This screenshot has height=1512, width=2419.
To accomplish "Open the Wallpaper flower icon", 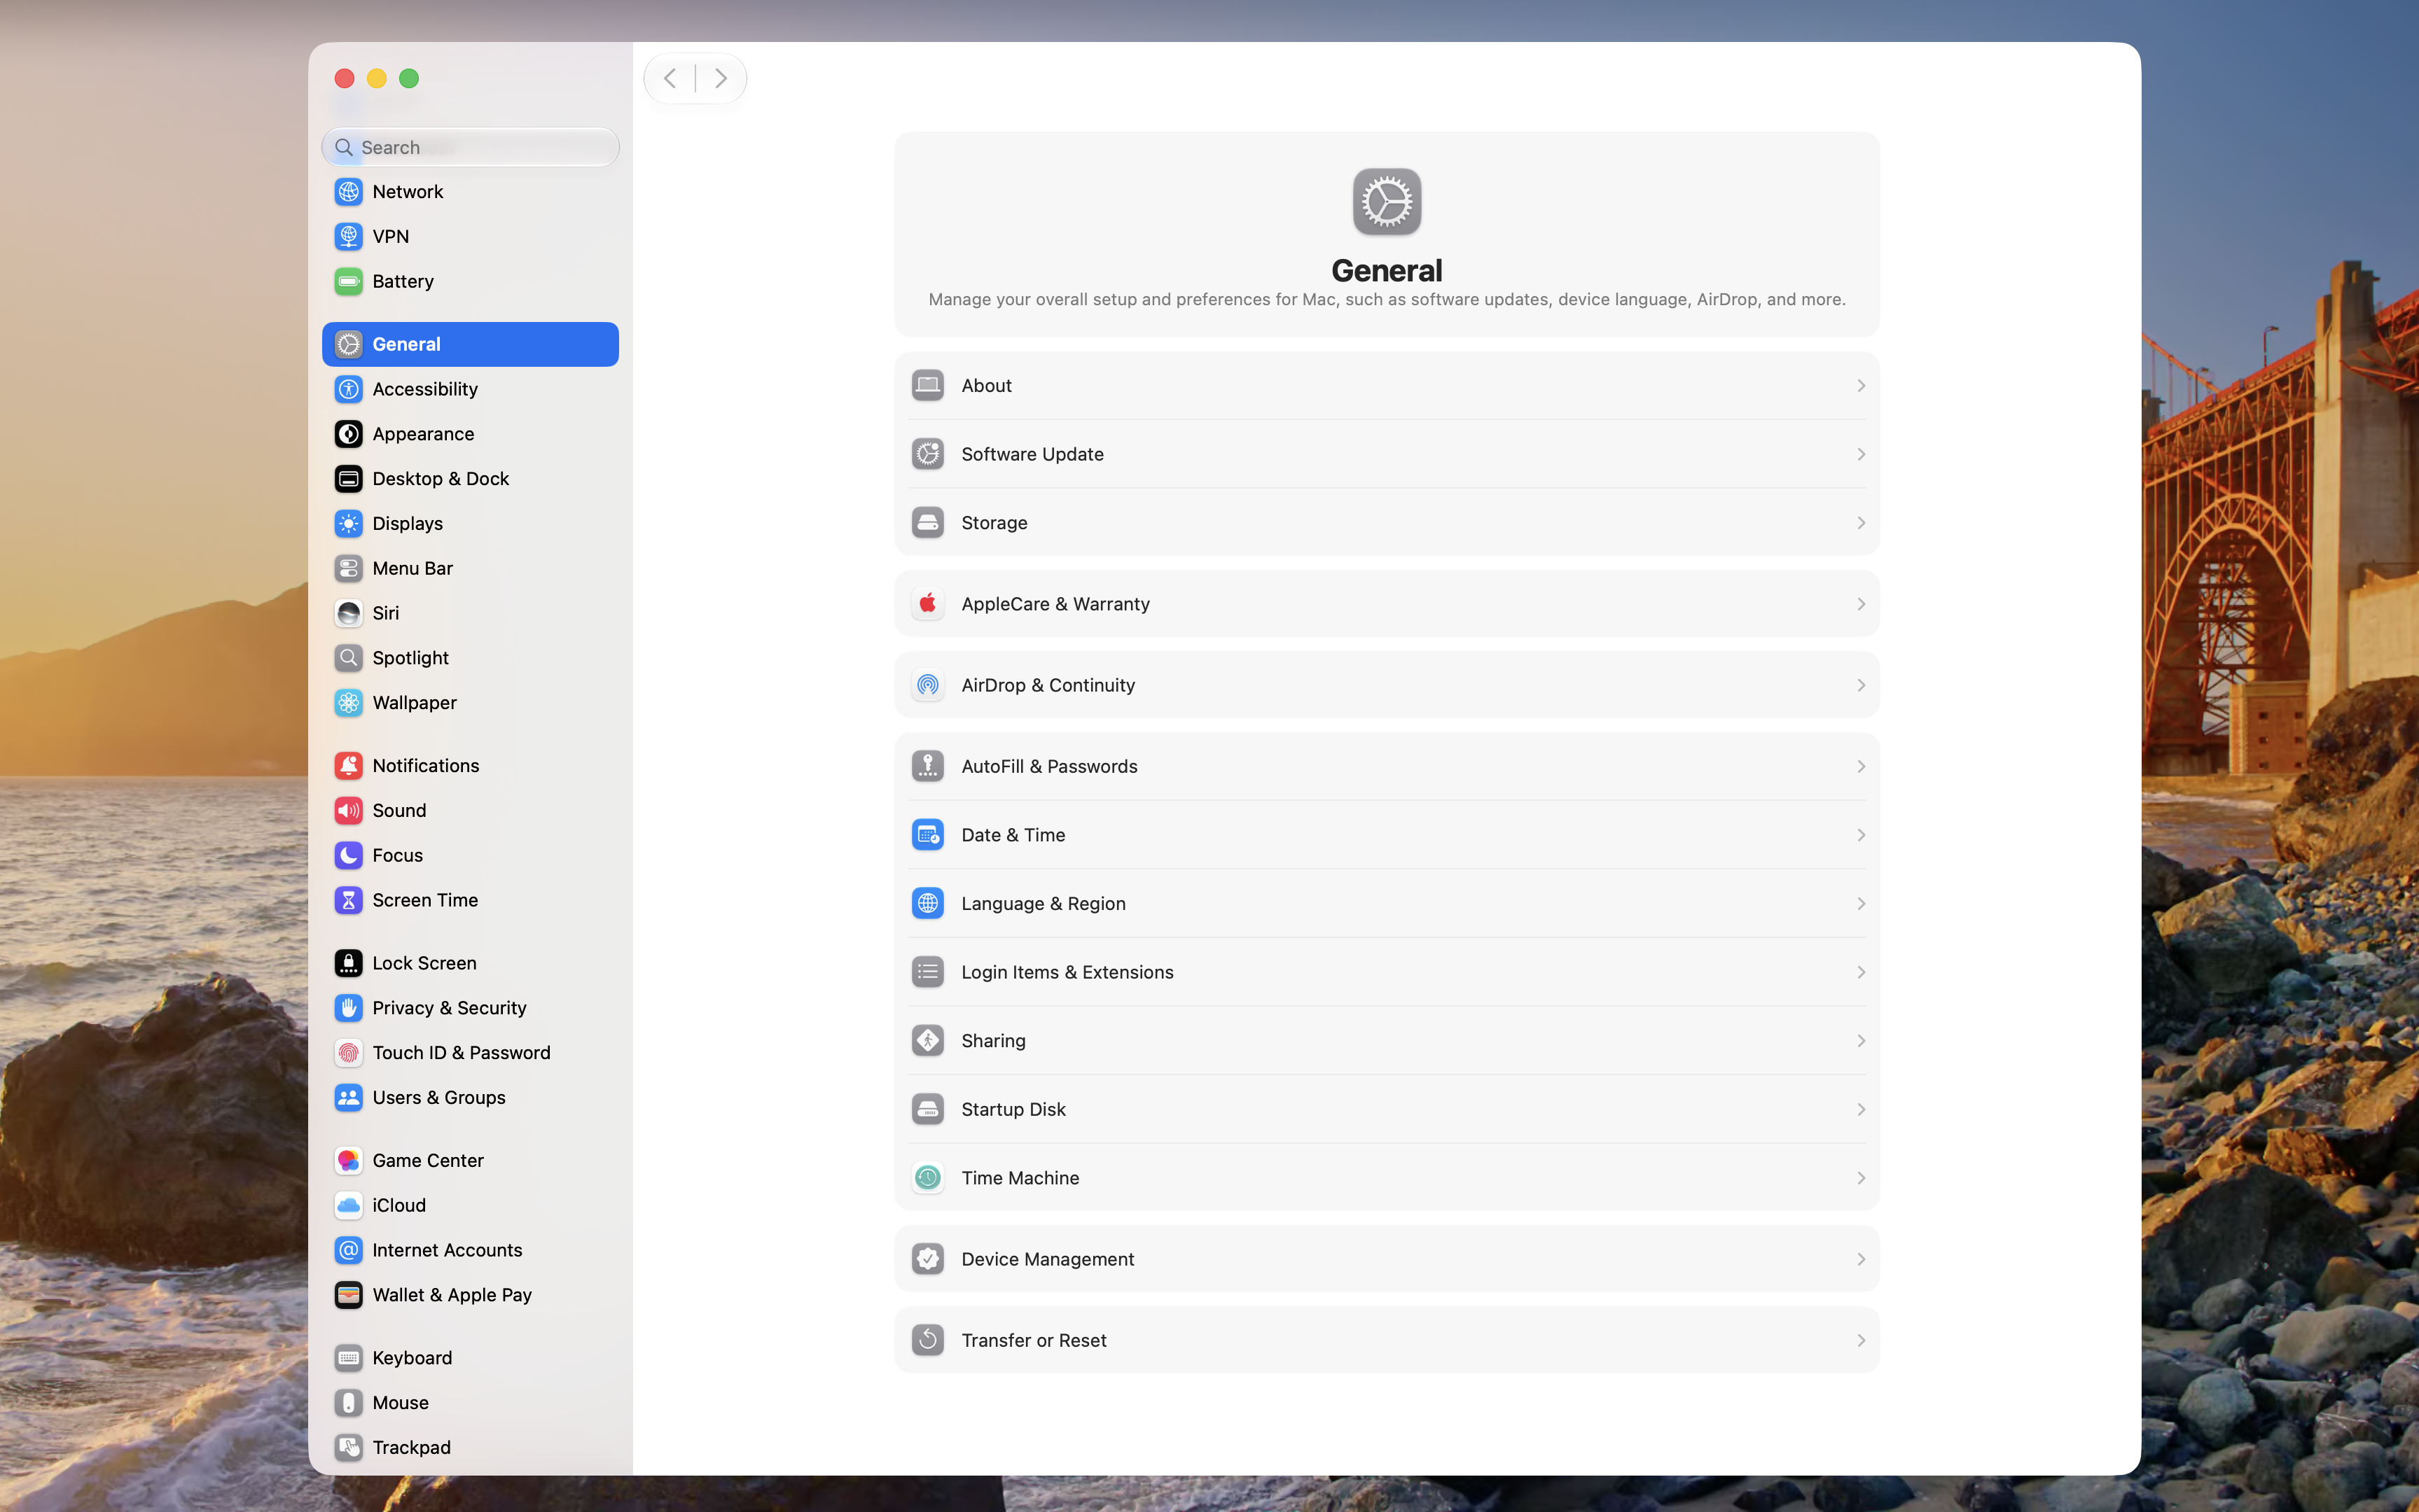I will [348, 703].
